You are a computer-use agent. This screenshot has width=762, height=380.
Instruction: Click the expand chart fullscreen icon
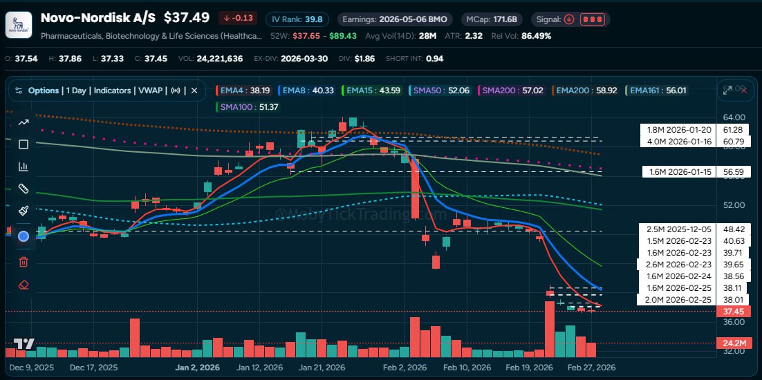727,90
